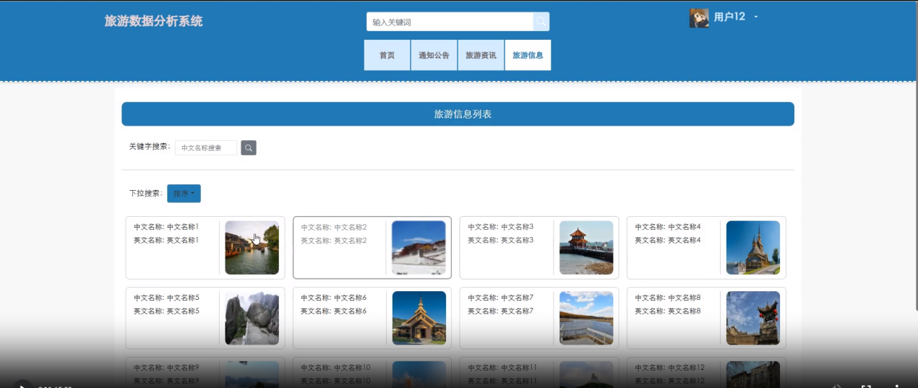The width and height of the screenshot is (918, 388).
Task: Click the text 中文名称: 中文名称3
Action: pyautogui.click(x=501, y=227)
